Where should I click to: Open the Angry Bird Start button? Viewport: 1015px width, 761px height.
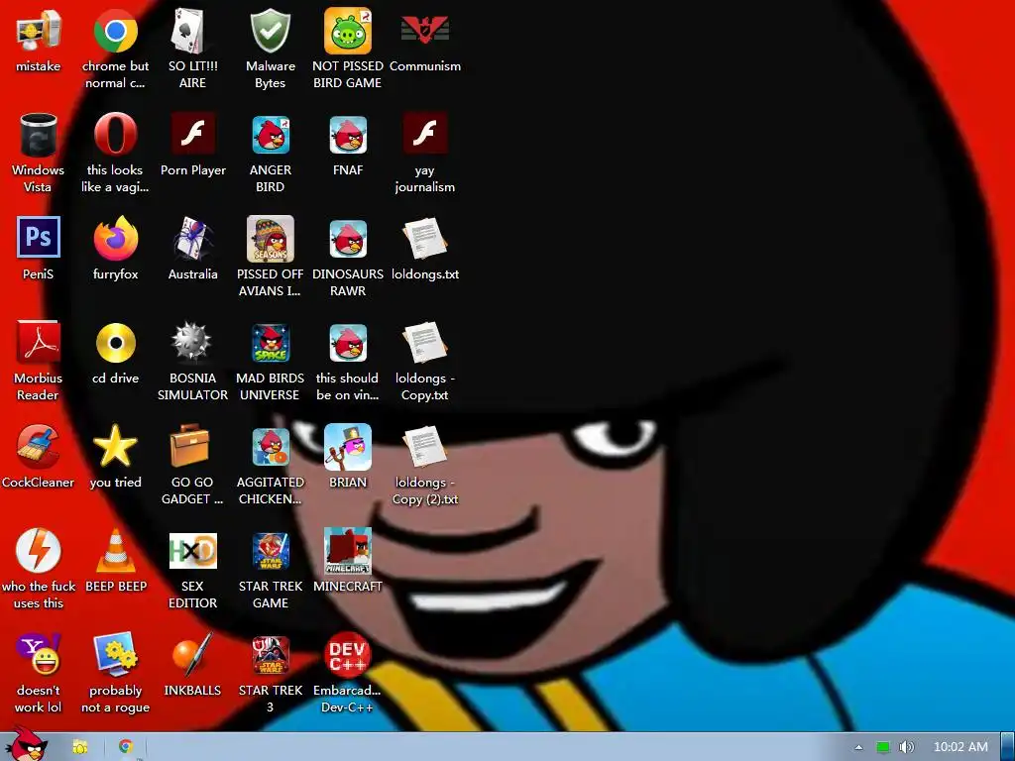[27, 744]
